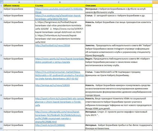The width and height of the screenshot is (158, 131).
Task: Select description 'Видео. Председатель Наблюдательного совета'
Action: click(119, 64)
